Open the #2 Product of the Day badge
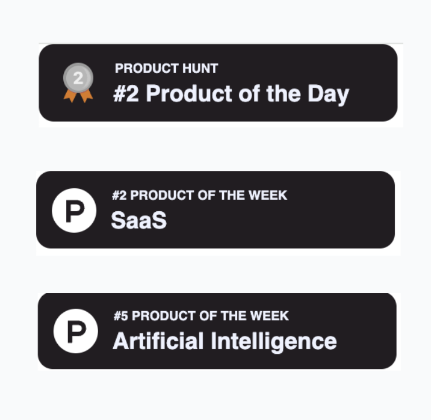This screenshot has height=420, width=431. pos(218,82)
